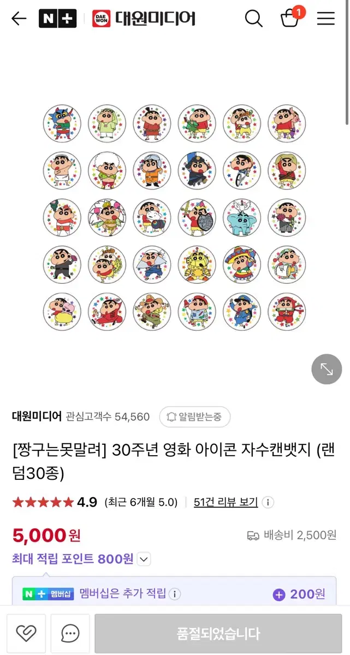Toggle the 알림받는중 notification button
The height and width of the screenshot is (655, 350).
coord(194,417)
